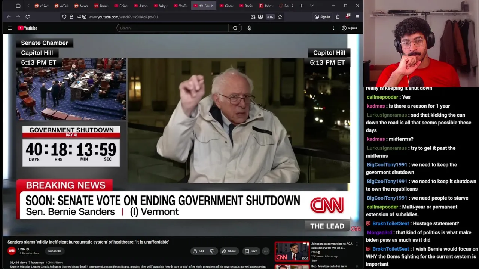The height and width of the screenshot is (269, 479).
Task: Click the site permissions icon in address bar
Action: 79,17
